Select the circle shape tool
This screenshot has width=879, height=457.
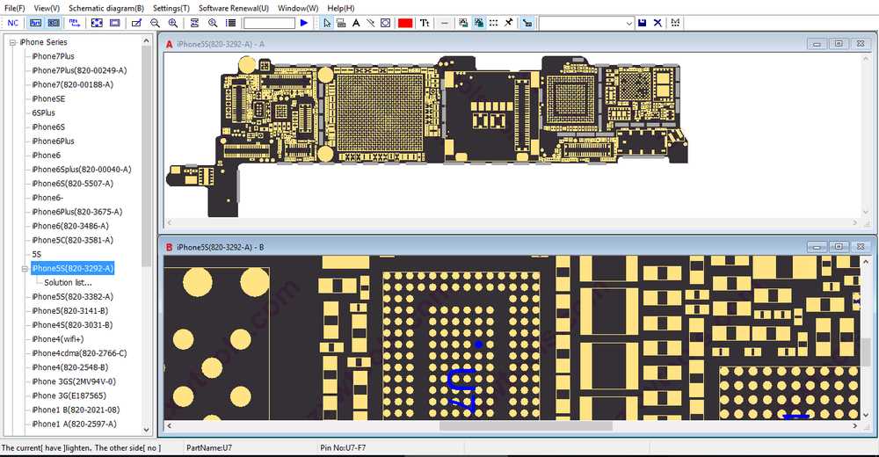click(386, 23)
